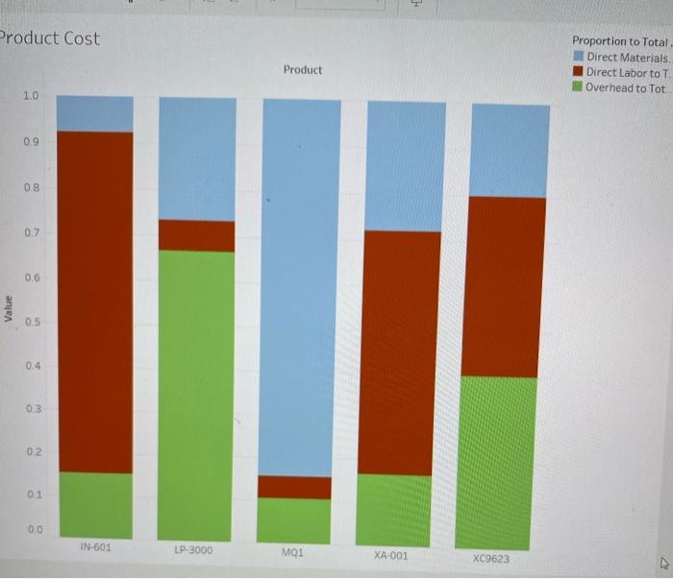673x579 pixels.
Task: Click the '0.0' value axis tick
Action: (x=36, y=529)
